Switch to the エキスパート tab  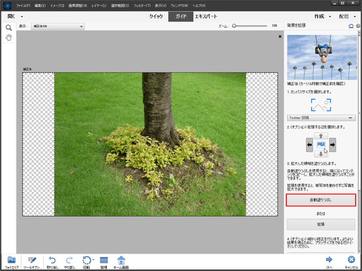pyautogui.click(x=206, y=16)
